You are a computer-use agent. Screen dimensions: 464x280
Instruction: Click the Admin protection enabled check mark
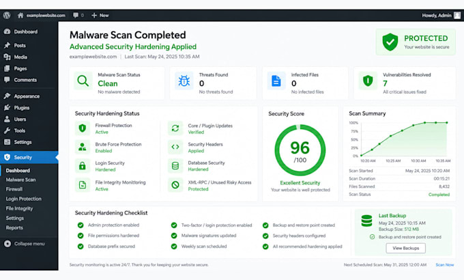(x=81, y=225)
